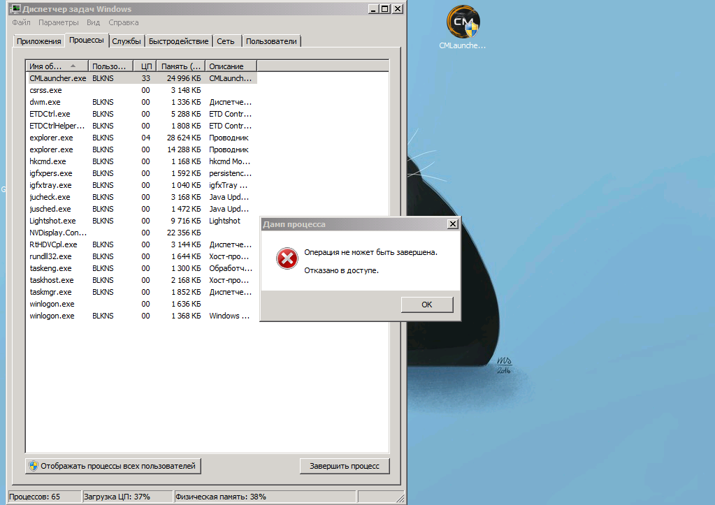Screen dimensions: 715x505
Task: Open the Параметры menu
Action: 59,22
